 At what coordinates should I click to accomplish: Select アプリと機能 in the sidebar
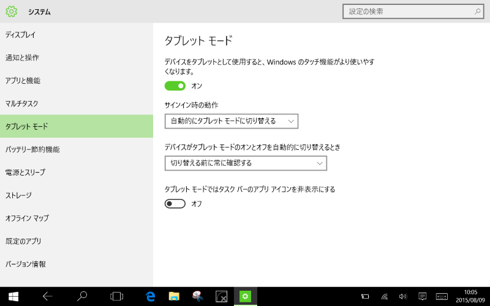77,81
